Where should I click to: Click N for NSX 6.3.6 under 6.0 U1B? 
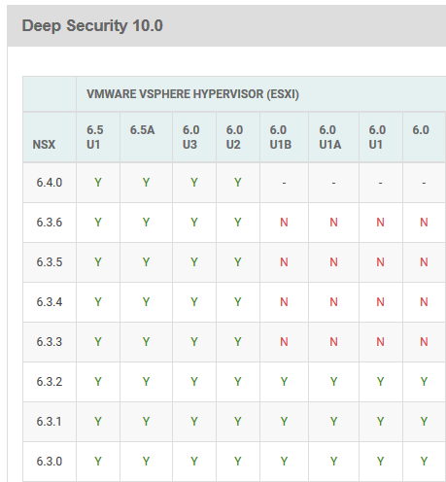pos(284,223)
